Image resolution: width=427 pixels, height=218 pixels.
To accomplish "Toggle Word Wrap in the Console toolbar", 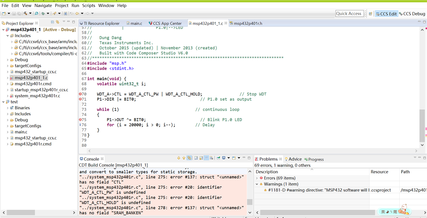I will pos(206,158).
